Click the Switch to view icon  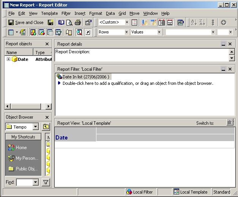[230, 122]
